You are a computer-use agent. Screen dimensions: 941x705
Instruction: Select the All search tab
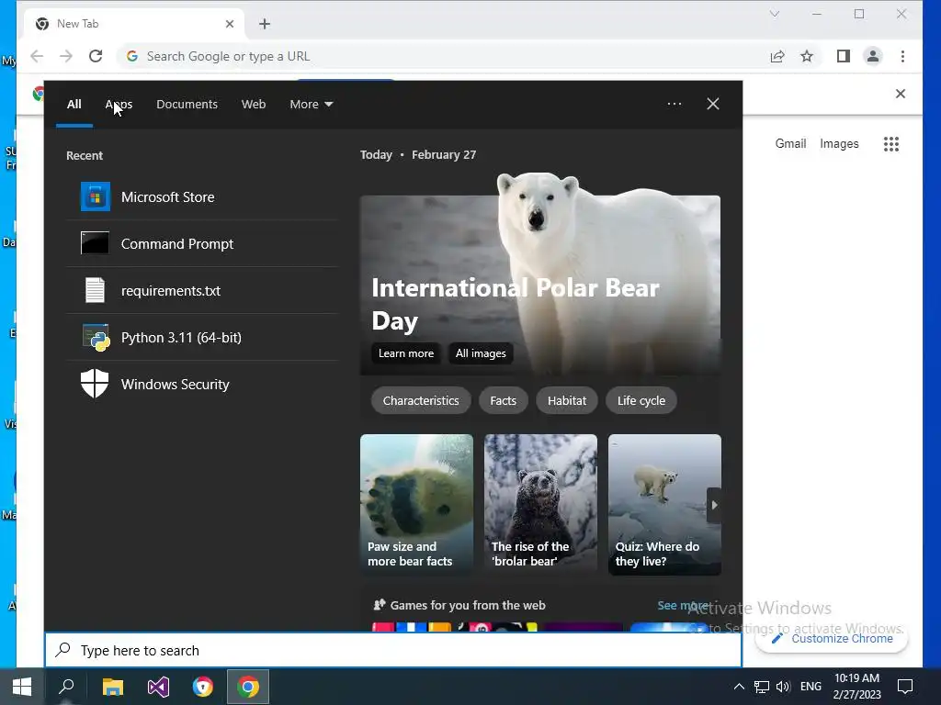coord(74,104)
